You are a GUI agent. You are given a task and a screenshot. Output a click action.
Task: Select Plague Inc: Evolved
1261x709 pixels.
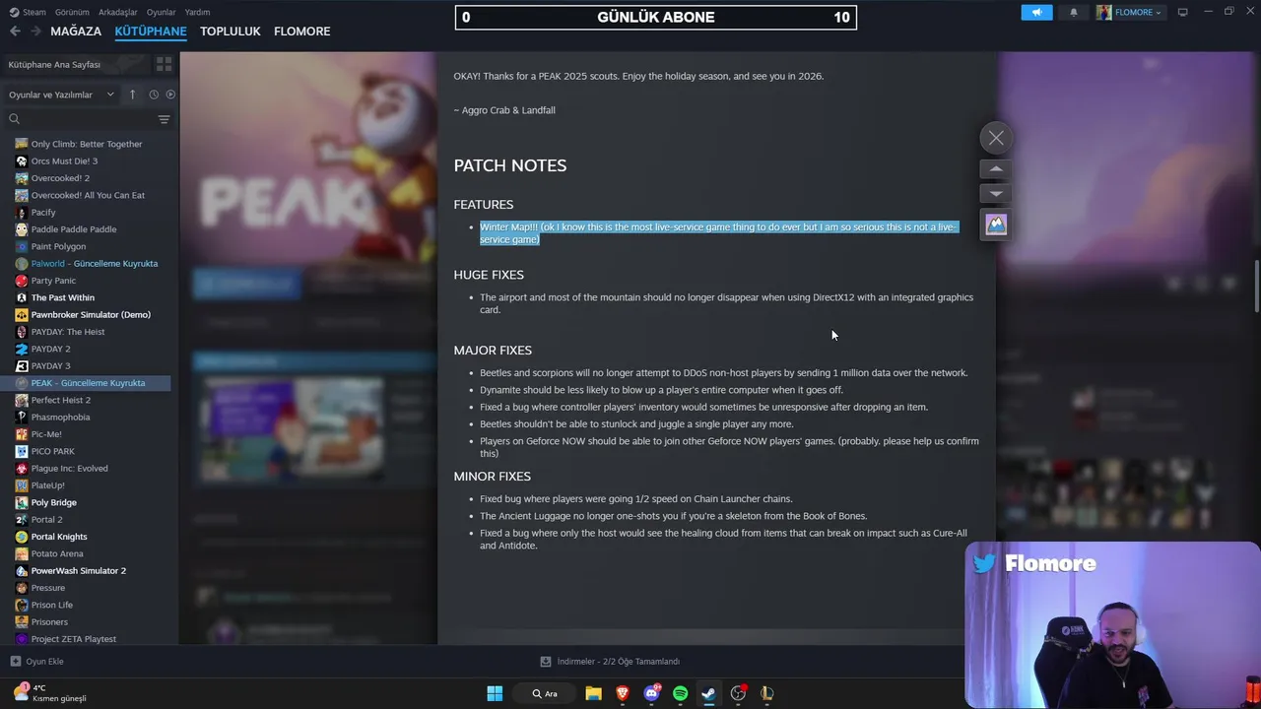[69, 469]
